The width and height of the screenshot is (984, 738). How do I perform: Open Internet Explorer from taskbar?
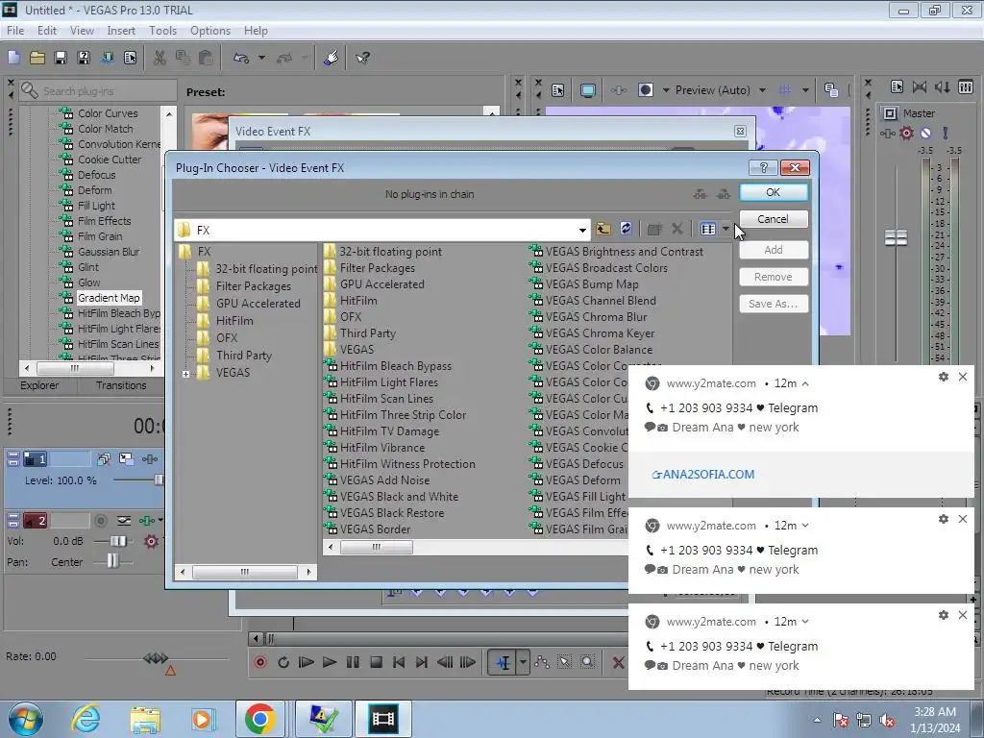86,719
